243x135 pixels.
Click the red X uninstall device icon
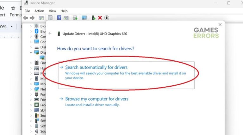[x=100, y=18]
